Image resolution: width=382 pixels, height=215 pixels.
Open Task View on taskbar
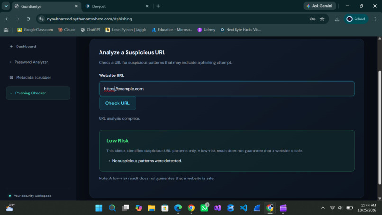point(126,208)
